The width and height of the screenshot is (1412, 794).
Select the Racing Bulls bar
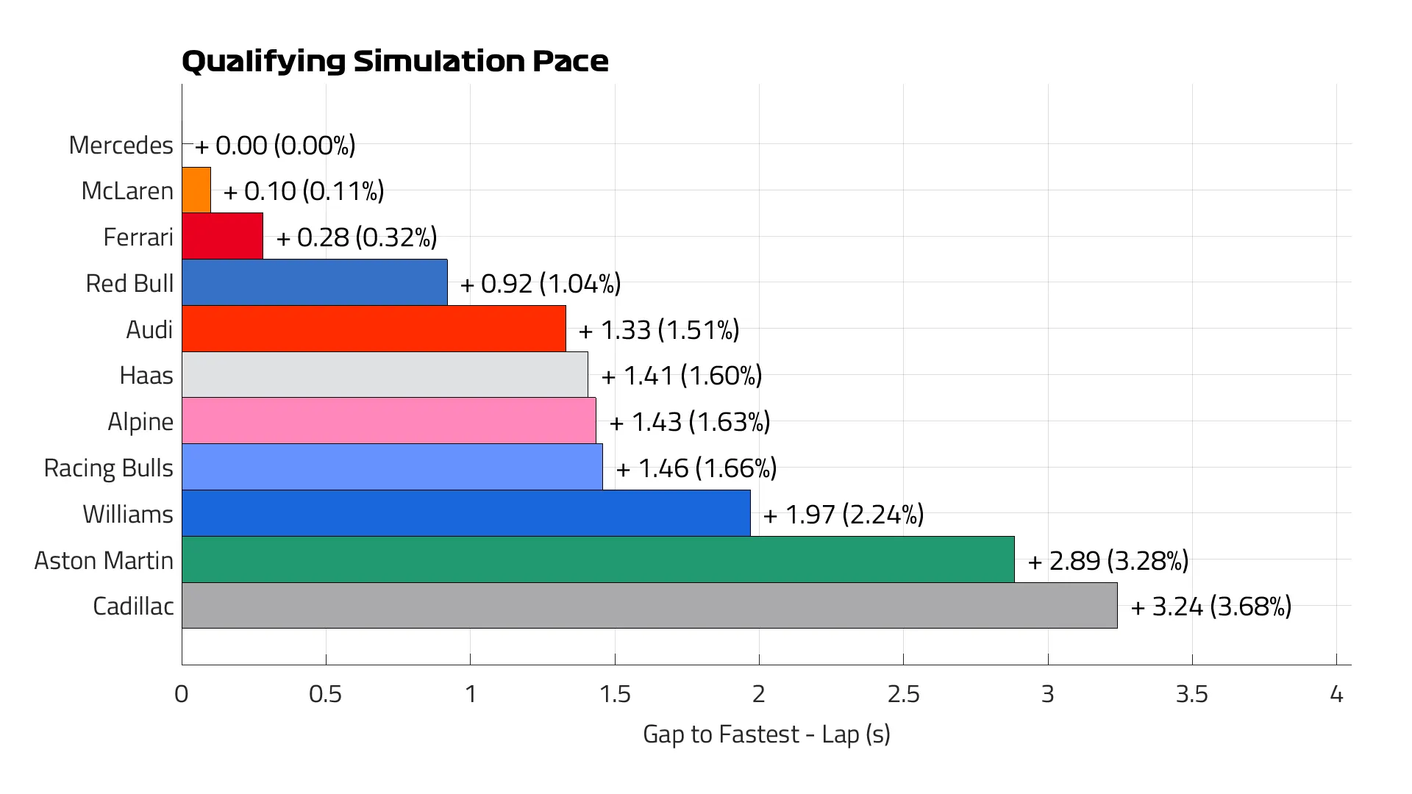point(392,467)
